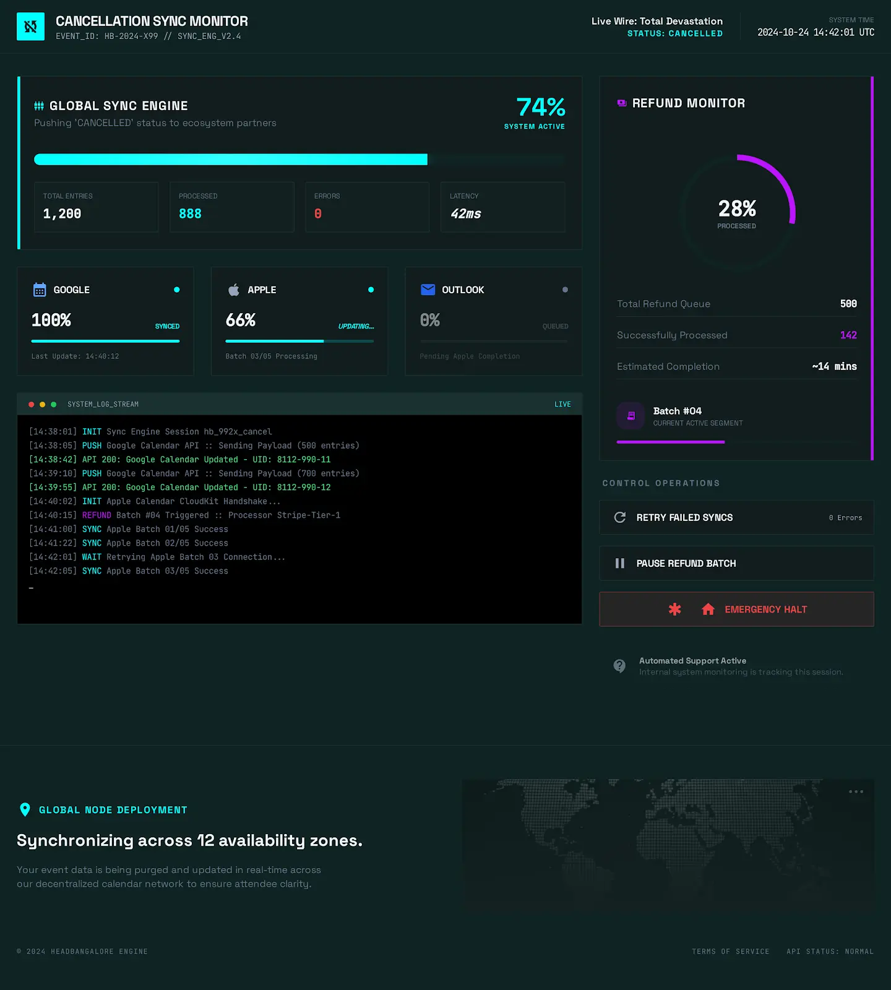This screenshot has height=990, width=891.
Task: Click the LIVE indicator in log stream
Action: pyautogui.click(x=562, y=404)
